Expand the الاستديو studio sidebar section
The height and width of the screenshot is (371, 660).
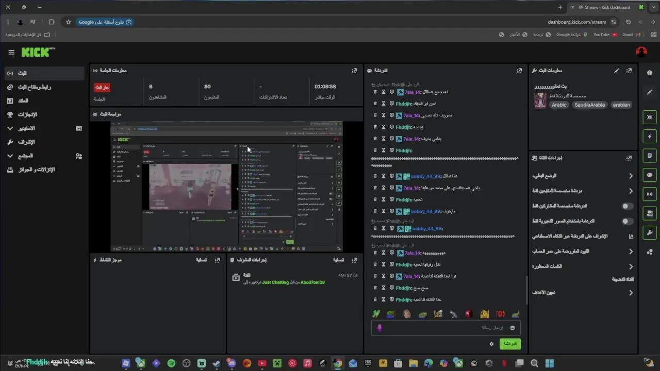[44, 128]
